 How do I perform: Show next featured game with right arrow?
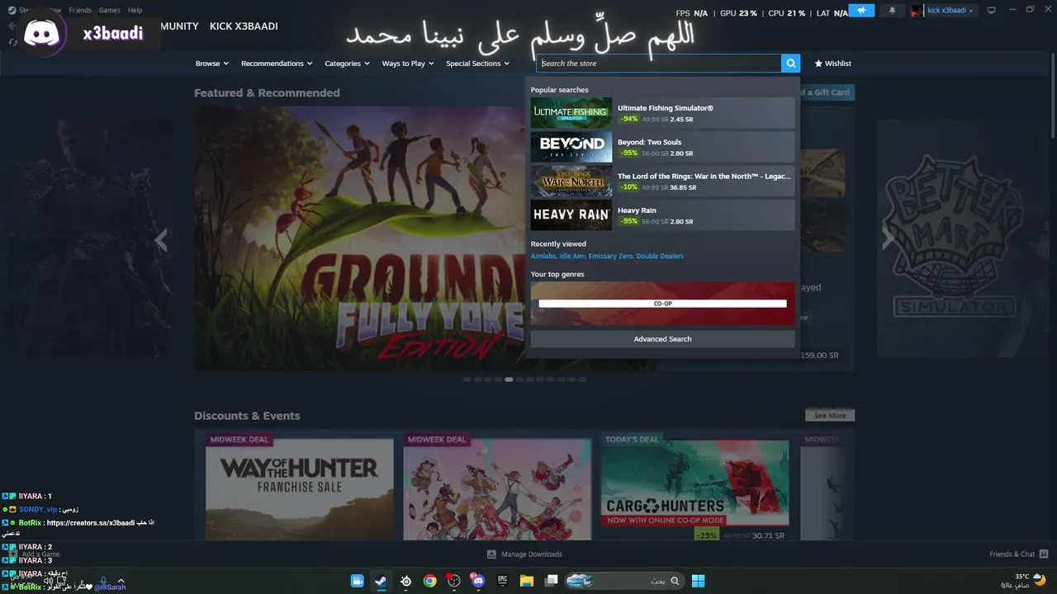pos(888,239)
